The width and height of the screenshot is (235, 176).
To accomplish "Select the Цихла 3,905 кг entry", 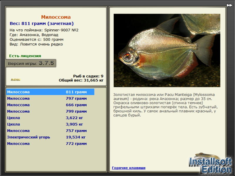I will tap(50, 124).
